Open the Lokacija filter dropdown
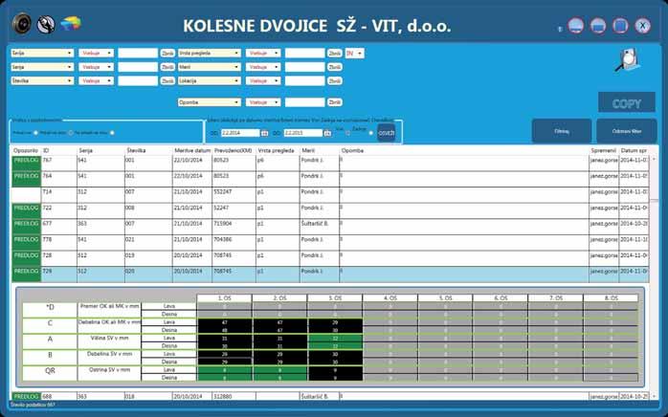 coord(210,80)
